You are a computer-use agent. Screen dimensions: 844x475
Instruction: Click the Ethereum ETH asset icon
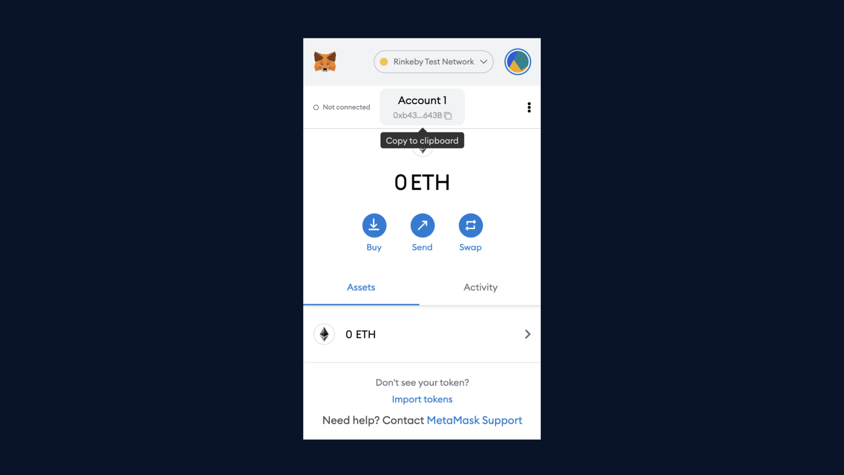coord(324,333)
